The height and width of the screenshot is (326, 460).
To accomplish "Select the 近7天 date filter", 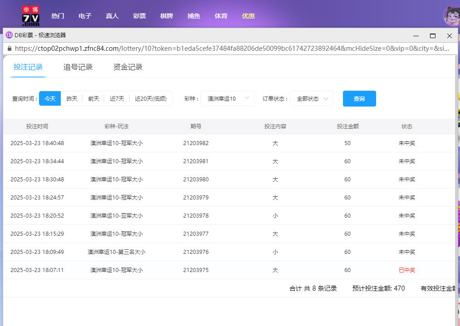I will [x=116, y=98].
